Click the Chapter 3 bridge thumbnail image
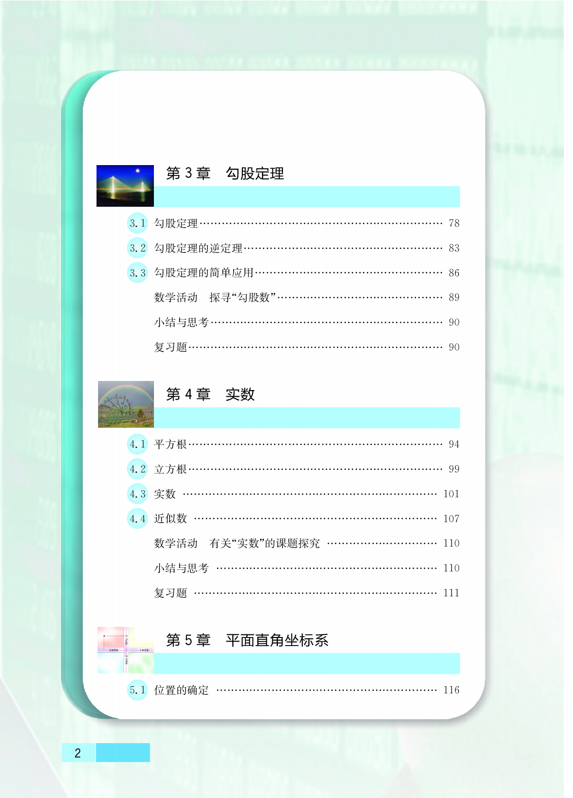 click(125, 186)
